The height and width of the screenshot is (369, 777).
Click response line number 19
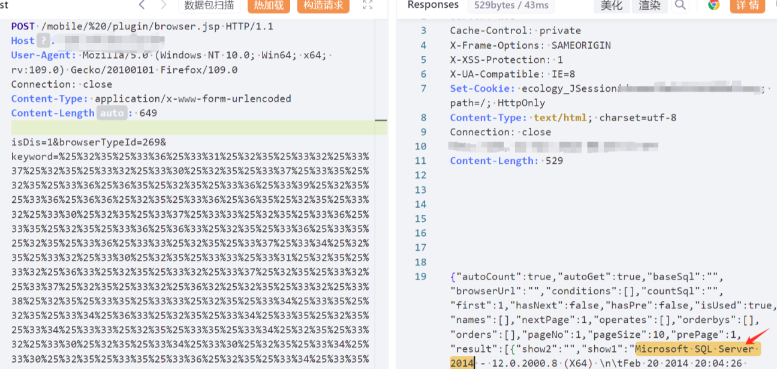tap(420, 277)
